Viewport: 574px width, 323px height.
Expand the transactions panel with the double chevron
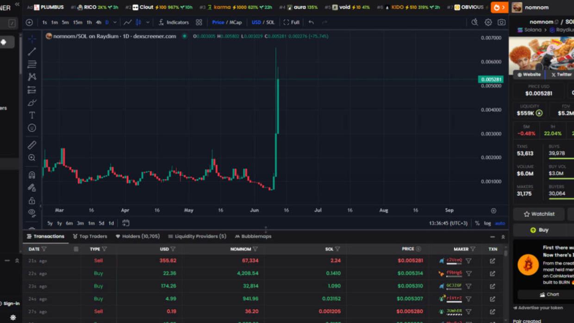coord(503,236)
